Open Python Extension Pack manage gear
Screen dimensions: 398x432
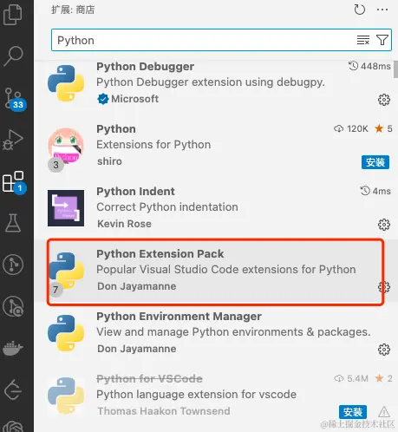point(384,287)
